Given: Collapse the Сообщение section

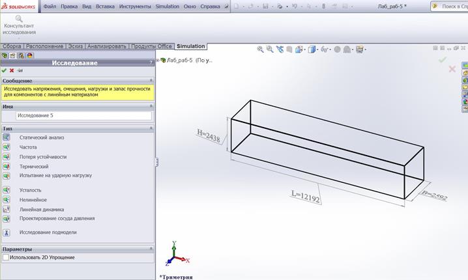Looking at the screenshot, I should tap(151, 81).
